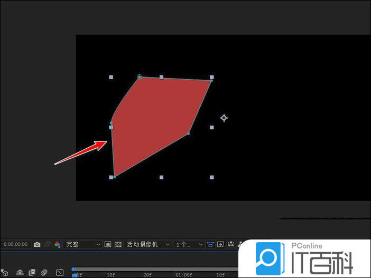Click the top-middle bounding box handle

[x=161, y=77]
